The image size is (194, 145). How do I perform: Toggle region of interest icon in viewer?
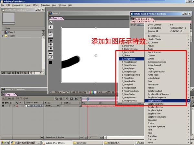(109, 92)
